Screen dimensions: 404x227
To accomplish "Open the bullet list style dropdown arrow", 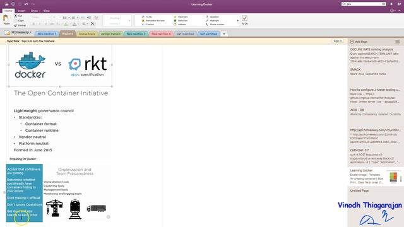I will pos(69,18).
